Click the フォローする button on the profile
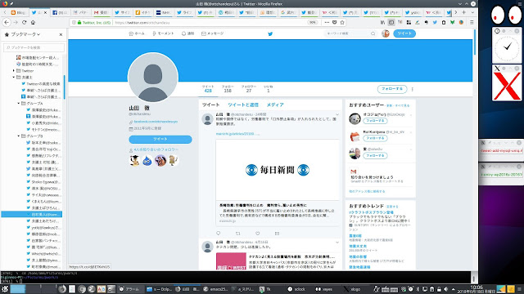 (x=392, y=89)
